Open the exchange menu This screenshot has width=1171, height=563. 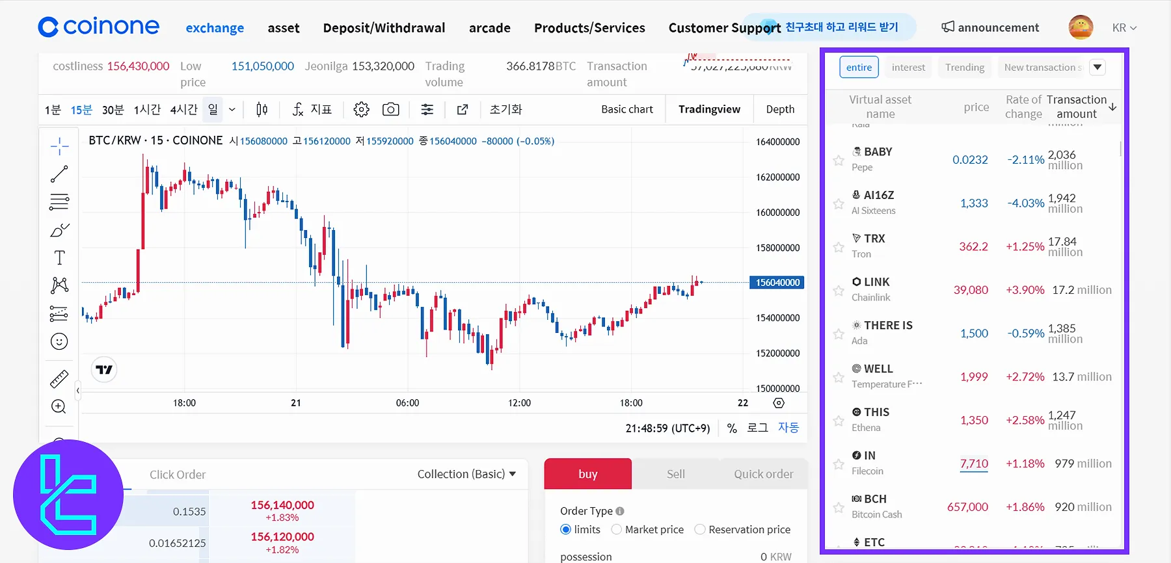click(x=215, y=27)
